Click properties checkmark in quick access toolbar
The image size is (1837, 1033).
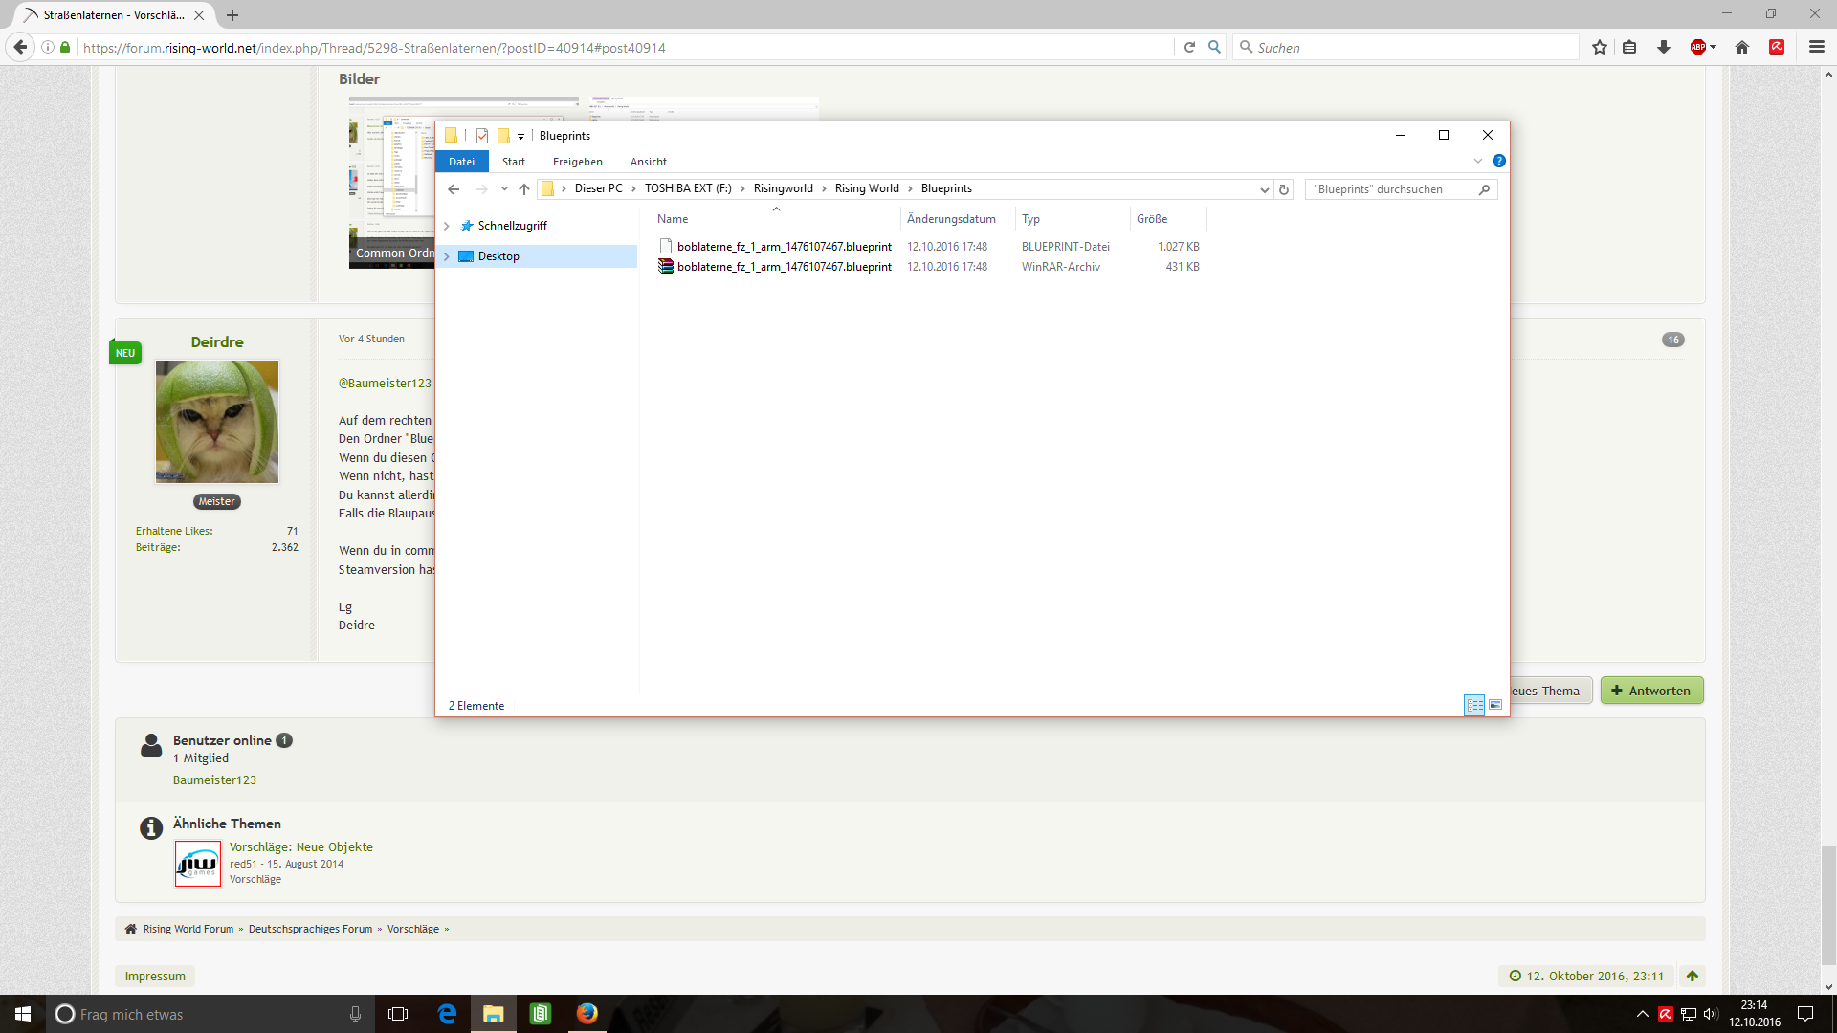(x=482, y=136)
